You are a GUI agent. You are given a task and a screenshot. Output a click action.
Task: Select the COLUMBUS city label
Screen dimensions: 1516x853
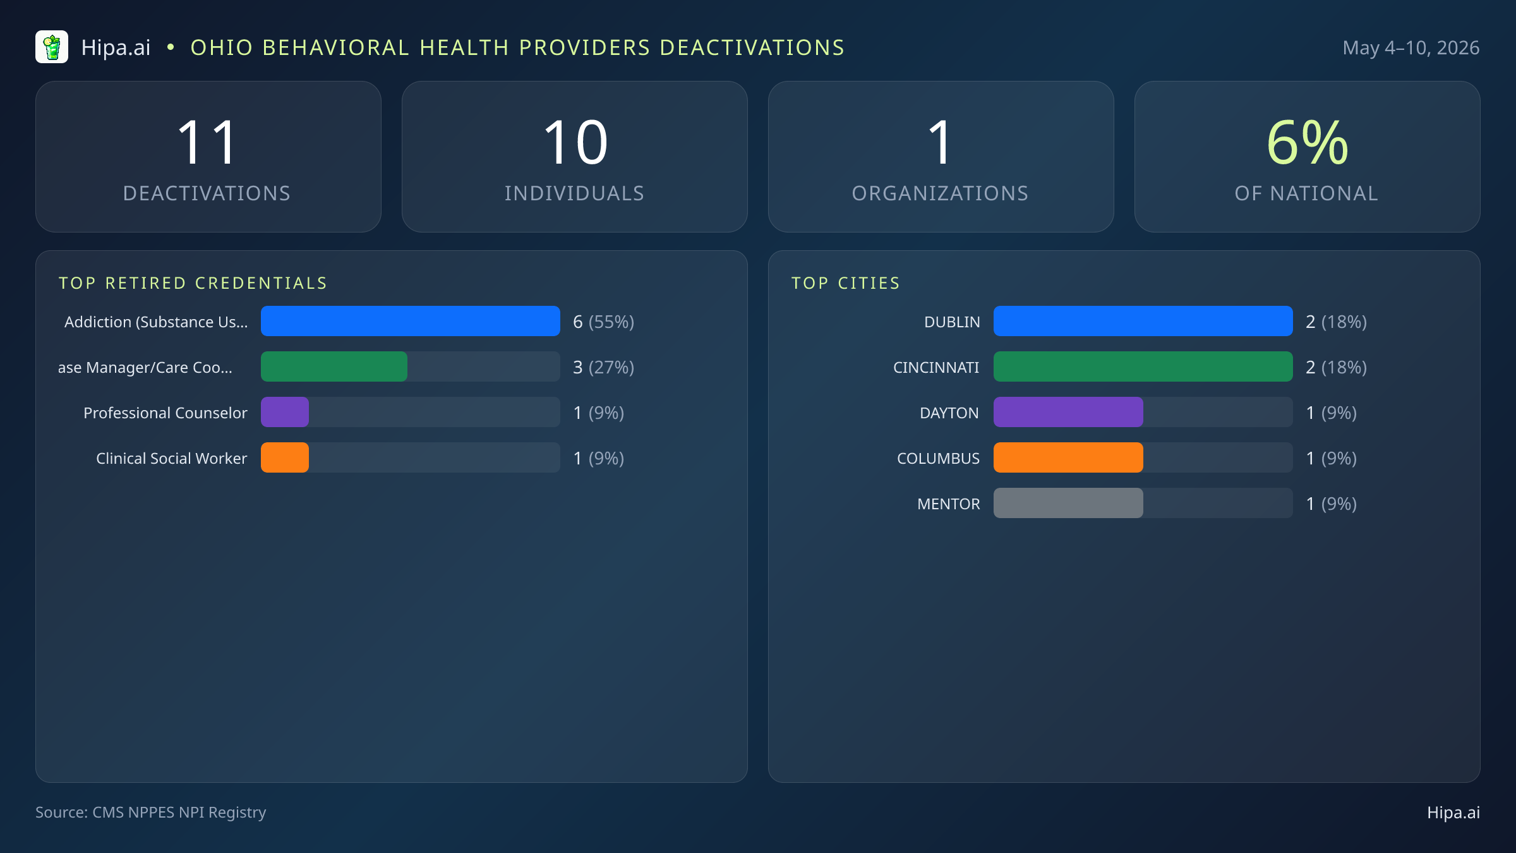point(939,459)
